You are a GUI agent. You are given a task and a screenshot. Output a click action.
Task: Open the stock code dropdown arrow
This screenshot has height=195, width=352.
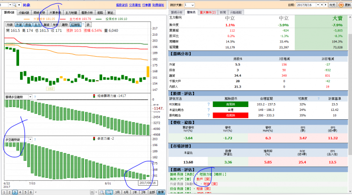click(10, 5)
